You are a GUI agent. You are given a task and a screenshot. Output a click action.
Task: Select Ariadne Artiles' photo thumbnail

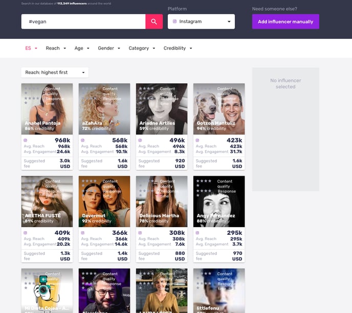162,109
